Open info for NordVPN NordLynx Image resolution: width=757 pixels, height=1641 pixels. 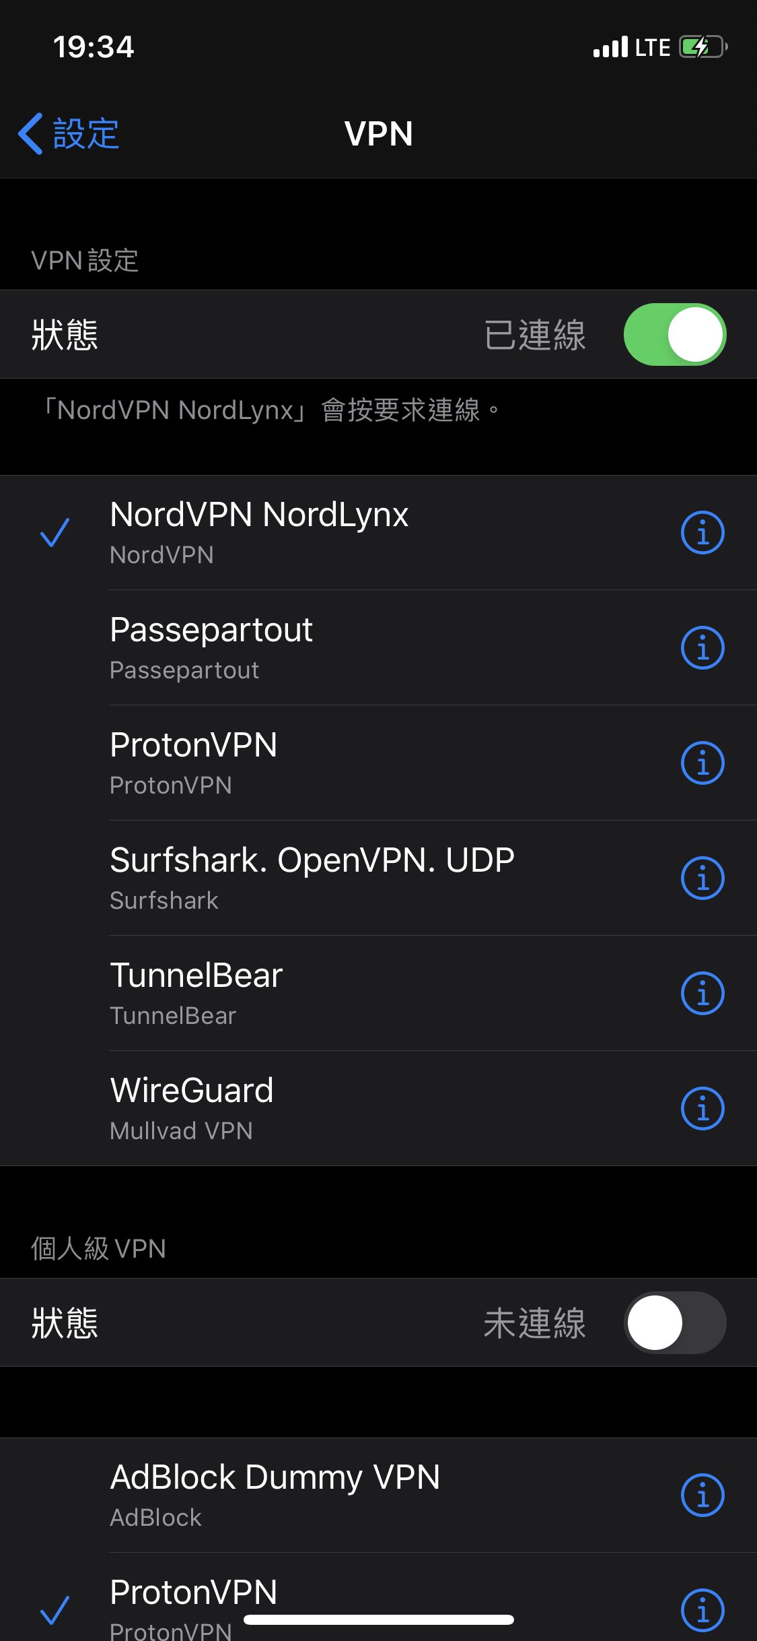702,533
